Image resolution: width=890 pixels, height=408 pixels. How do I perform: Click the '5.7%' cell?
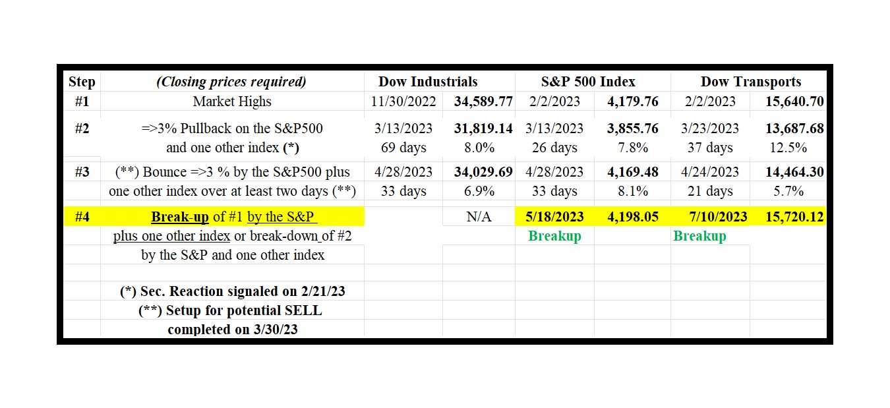point(788,191)
